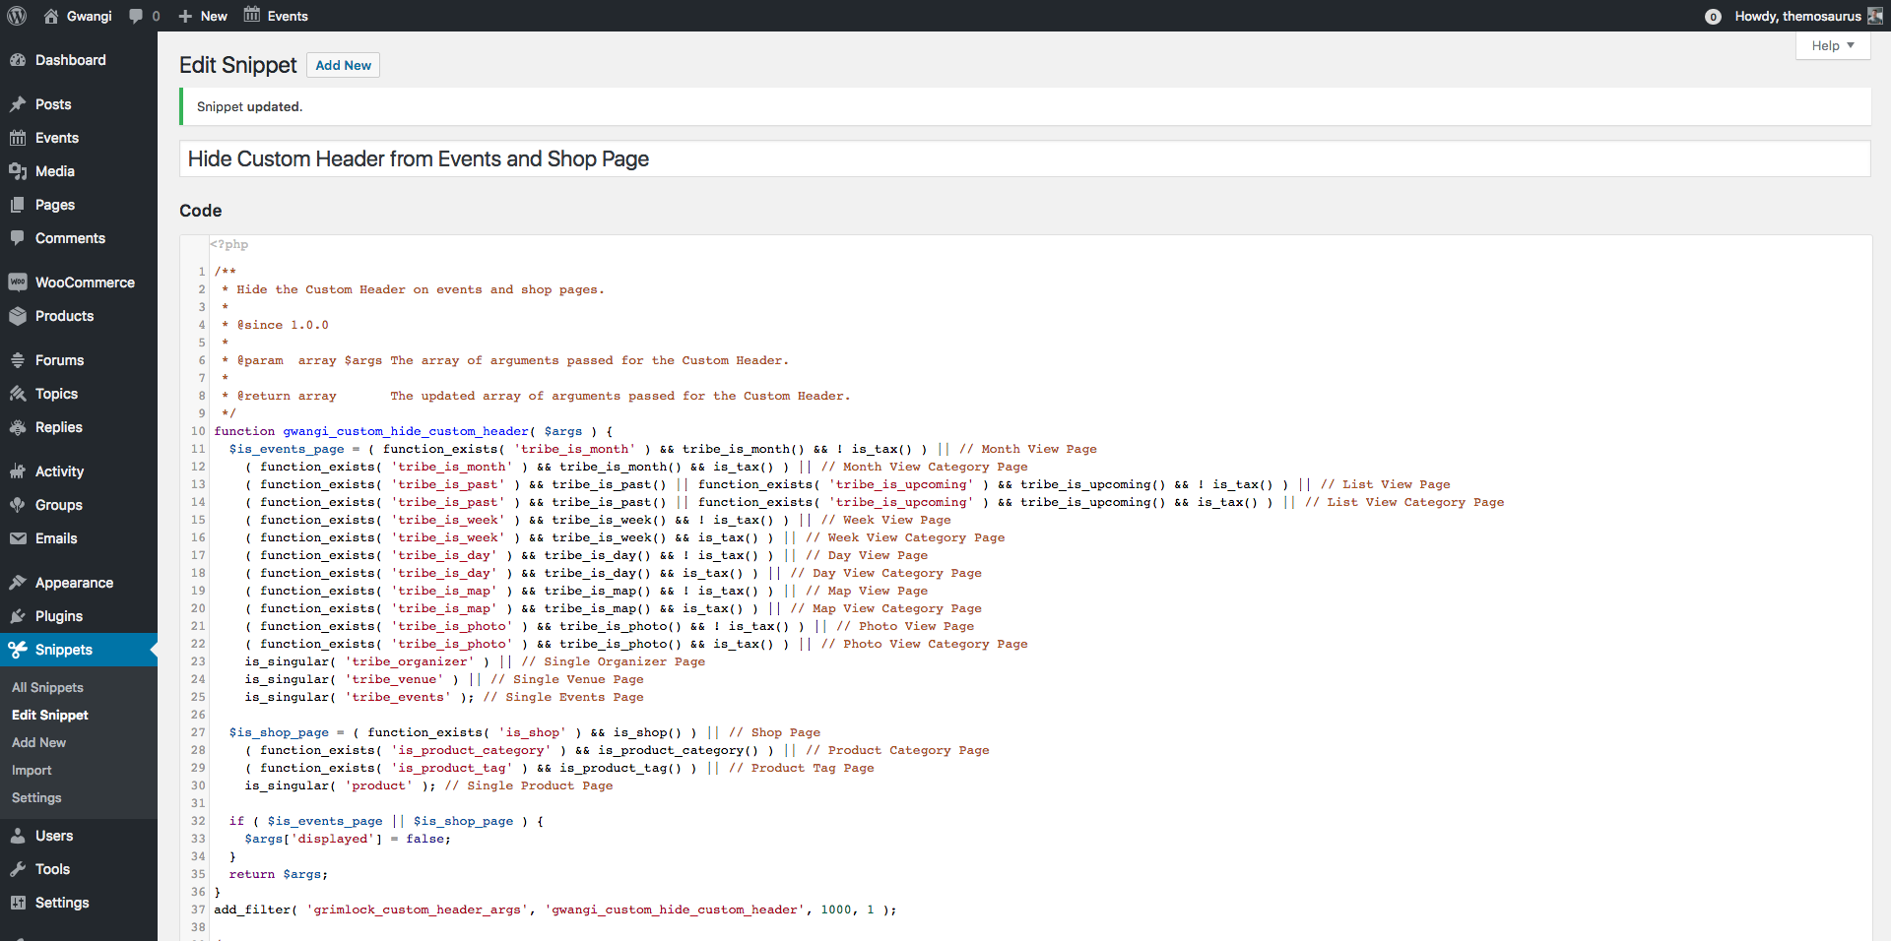1891x941 pixels.
Task: Click the Snippets scissors icon
Action: coord(18,650)
